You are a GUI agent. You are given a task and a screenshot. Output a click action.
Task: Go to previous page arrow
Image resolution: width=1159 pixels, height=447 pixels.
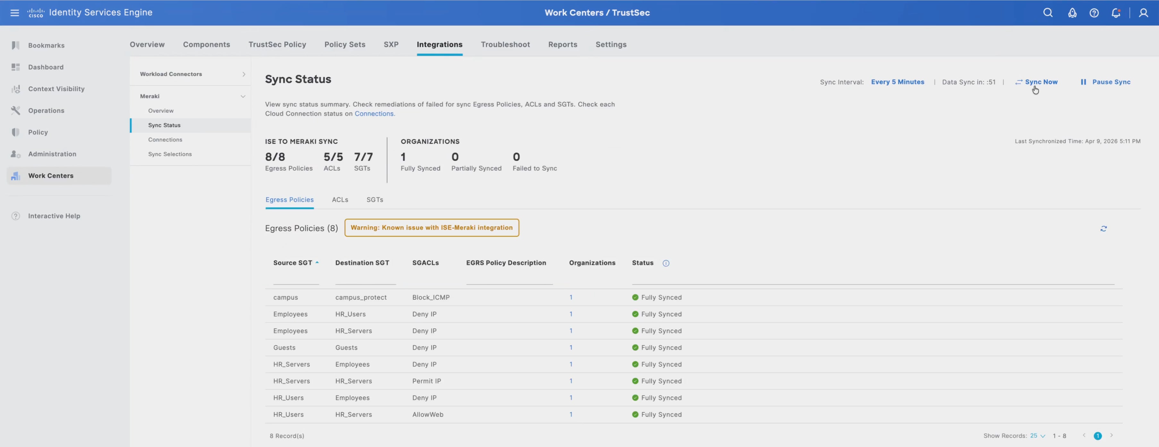tap(1084, 435)
